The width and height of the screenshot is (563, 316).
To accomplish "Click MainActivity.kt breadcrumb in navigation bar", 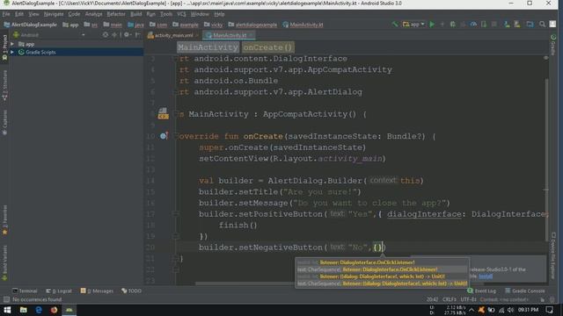I will tap(303, 25).
